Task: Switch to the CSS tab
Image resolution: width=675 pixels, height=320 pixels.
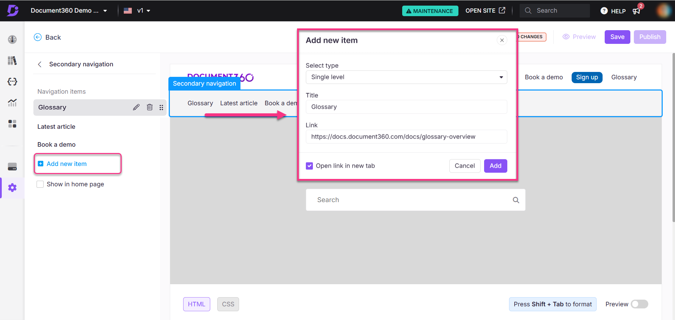Action: pyautogui.click(x=228, y=304)
